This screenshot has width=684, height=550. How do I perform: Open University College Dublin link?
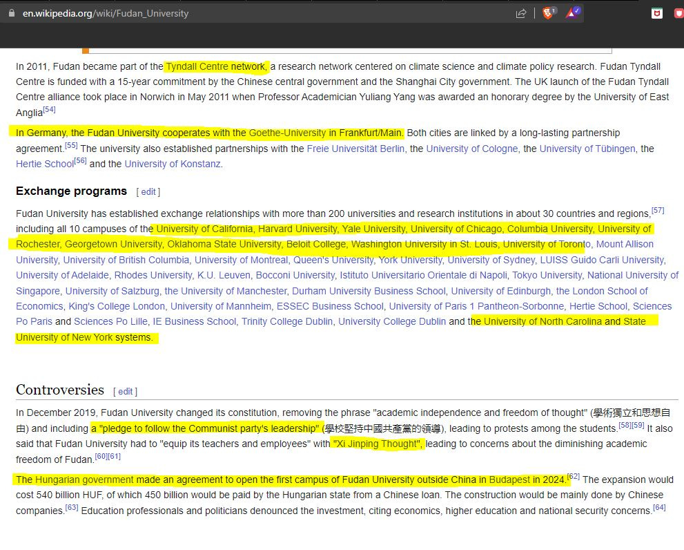point(392,321)
